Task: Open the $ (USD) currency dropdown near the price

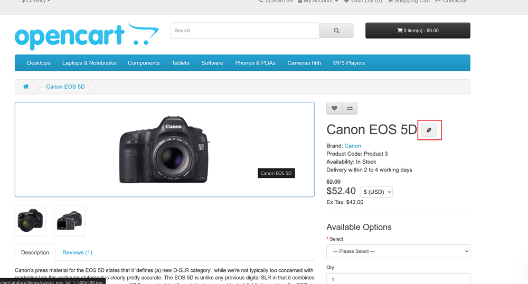Action: (x=376, y=192)
